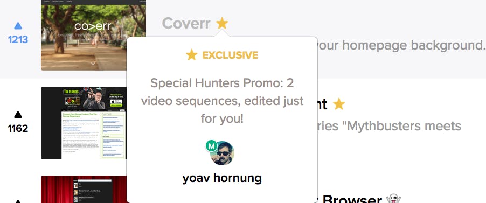Click the green M maker badge
Viewport: 486px width, 203px height.
pos(212,146)
